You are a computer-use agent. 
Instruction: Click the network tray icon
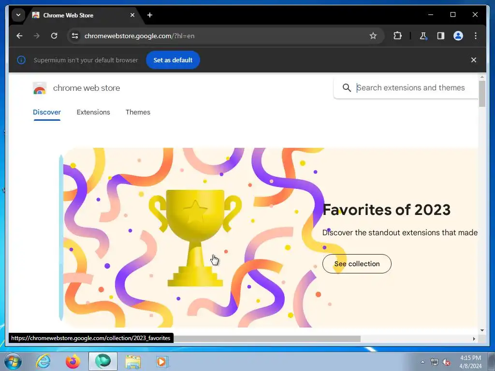(x=435, y=362)
